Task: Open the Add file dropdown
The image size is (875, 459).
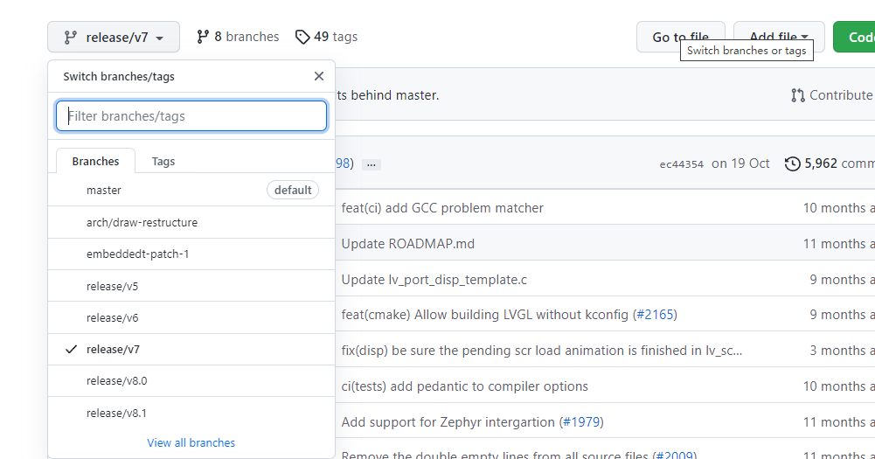Action: pos(778,38)
